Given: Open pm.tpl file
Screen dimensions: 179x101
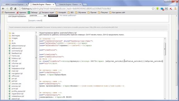Looking at the screenshot, I should point(14,79).
